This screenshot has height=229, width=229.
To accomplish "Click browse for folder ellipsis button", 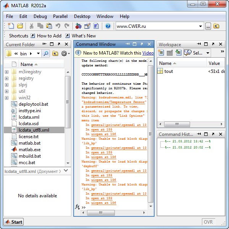I will [x=208, y=26].
